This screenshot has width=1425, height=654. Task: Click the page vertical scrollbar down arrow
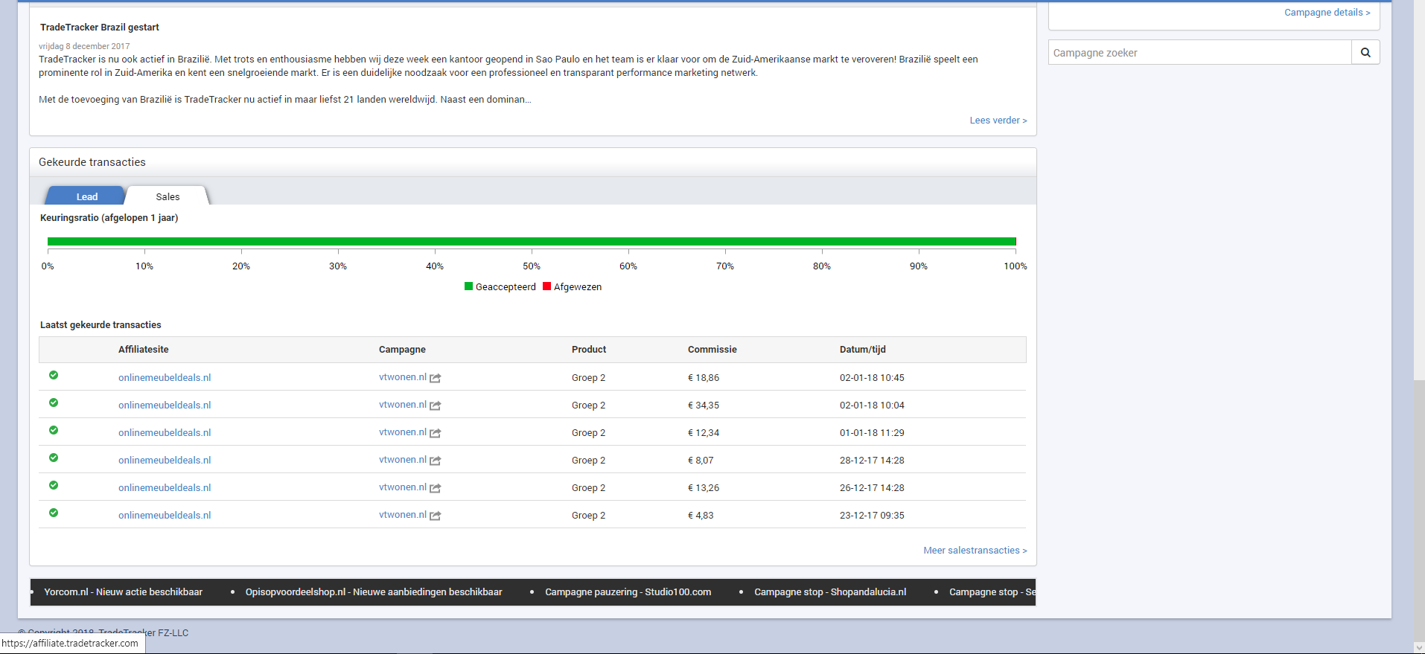point(1419,647)
